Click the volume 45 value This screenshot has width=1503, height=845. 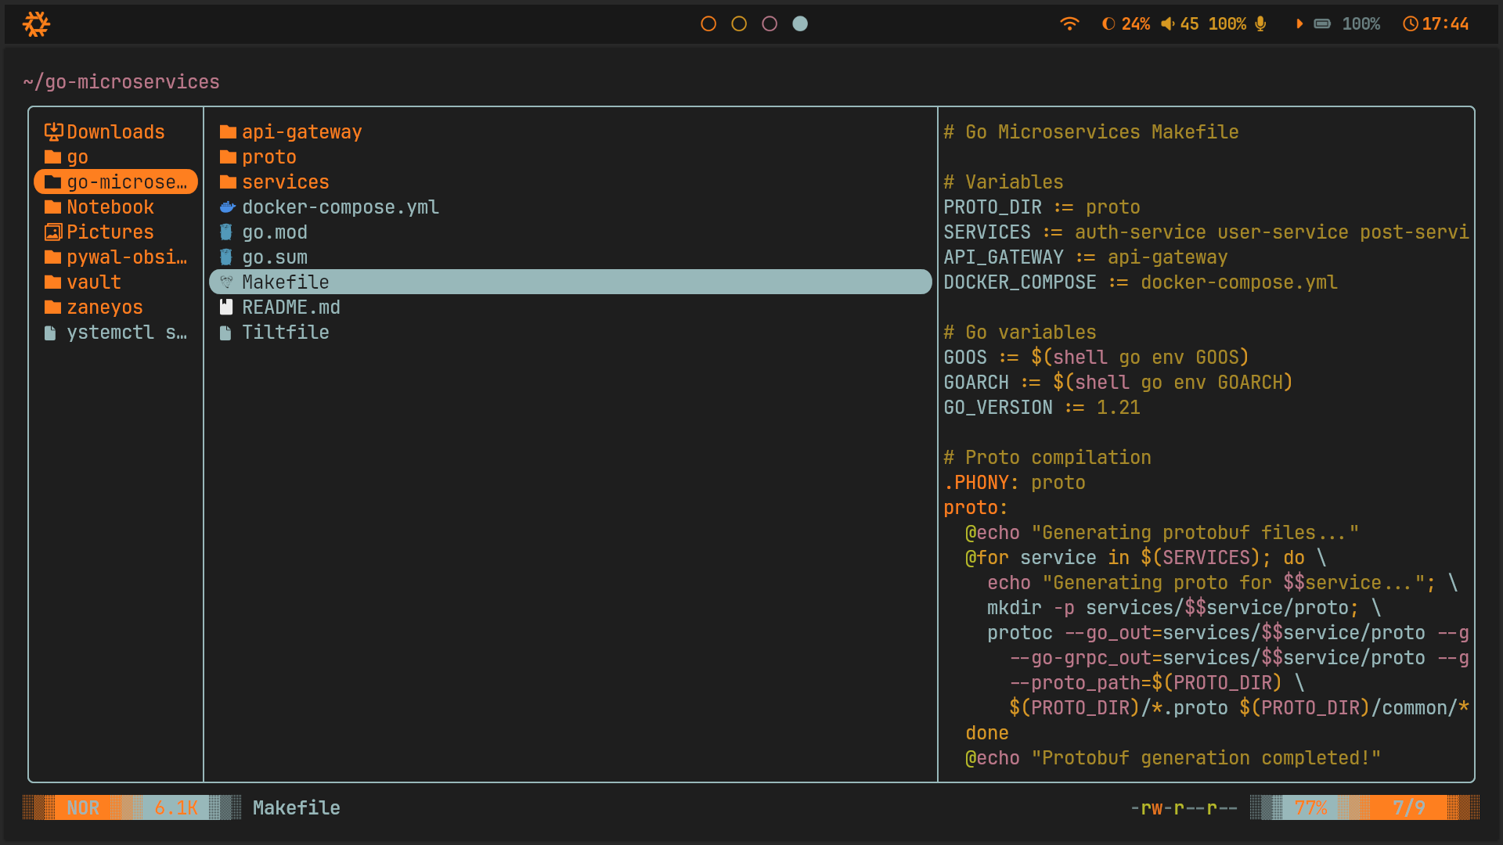1189,24
